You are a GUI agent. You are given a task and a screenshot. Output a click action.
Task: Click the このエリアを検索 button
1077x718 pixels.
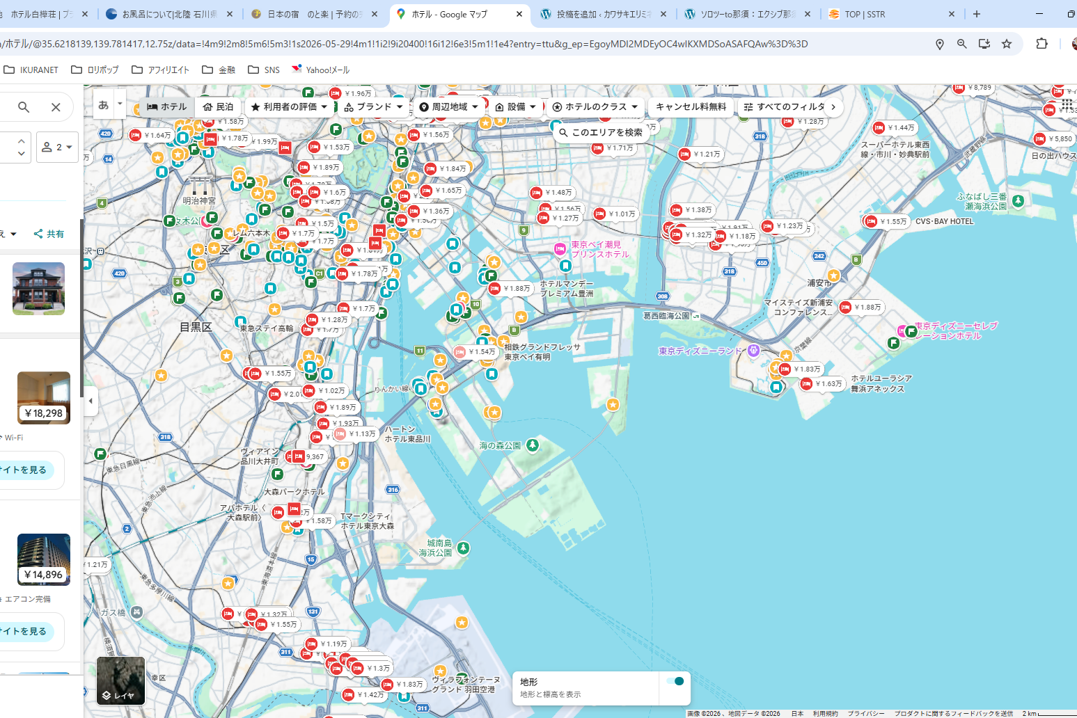tap(600, 132)
